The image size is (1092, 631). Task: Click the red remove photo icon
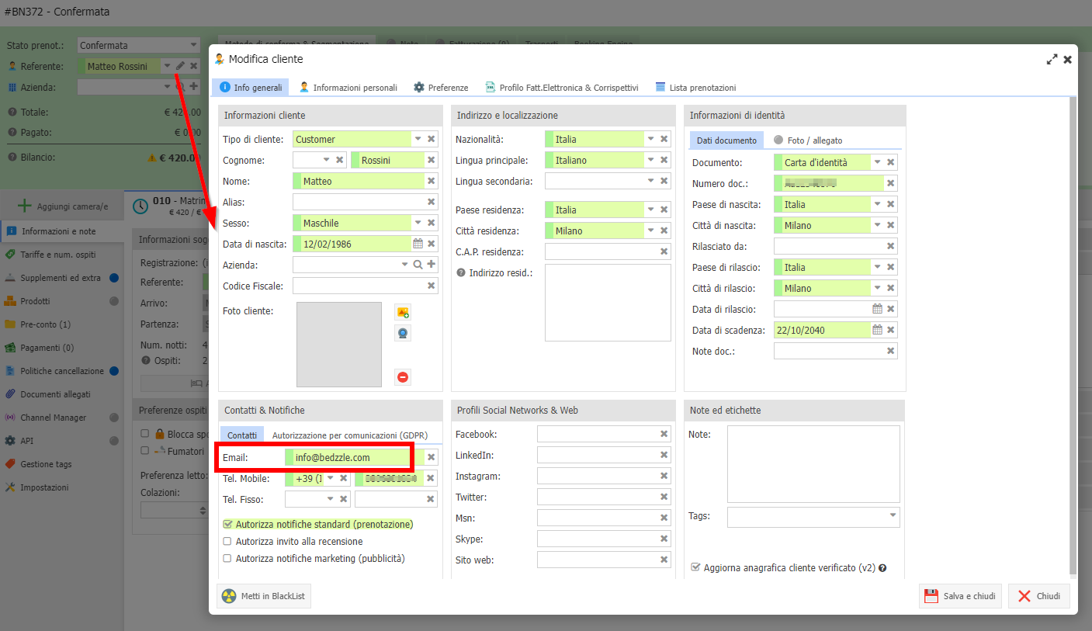tap(402, 377)
